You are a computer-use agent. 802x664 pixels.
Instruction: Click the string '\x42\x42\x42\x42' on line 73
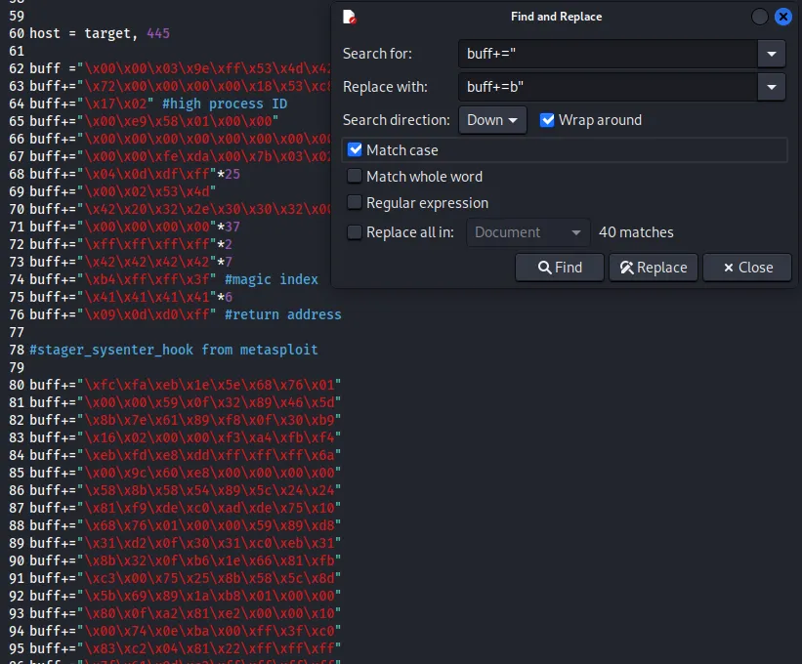click(147, 263)
